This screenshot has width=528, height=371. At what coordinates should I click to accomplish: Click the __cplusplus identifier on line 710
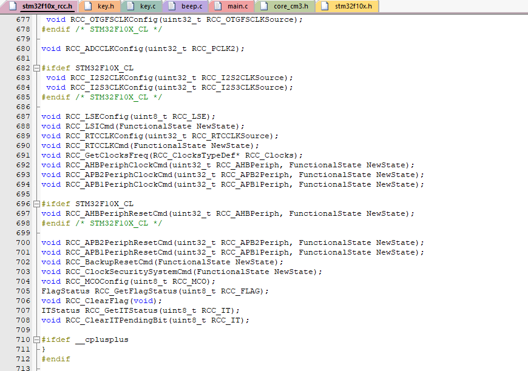tap(102, 339)
